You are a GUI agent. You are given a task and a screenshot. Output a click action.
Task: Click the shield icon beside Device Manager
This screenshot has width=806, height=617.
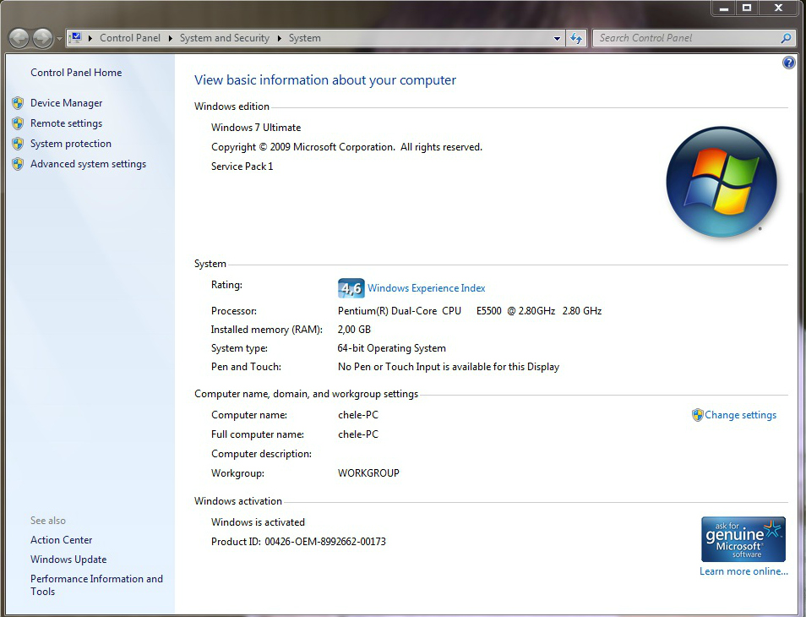click(x=18, y=103)
